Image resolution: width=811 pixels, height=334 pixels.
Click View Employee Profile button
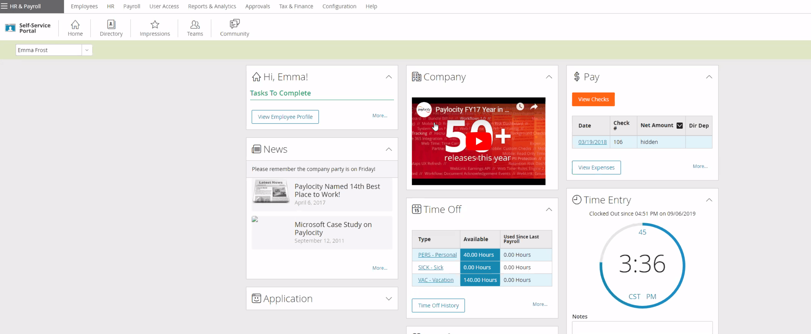coord(285,117)
